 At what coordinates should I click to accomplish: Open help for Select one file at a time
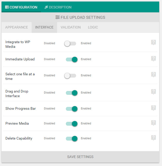pos(154,75)
